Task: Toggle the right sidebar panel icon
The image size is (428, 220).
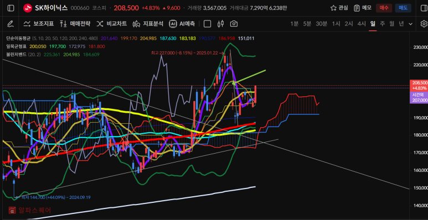Action: 424,8
